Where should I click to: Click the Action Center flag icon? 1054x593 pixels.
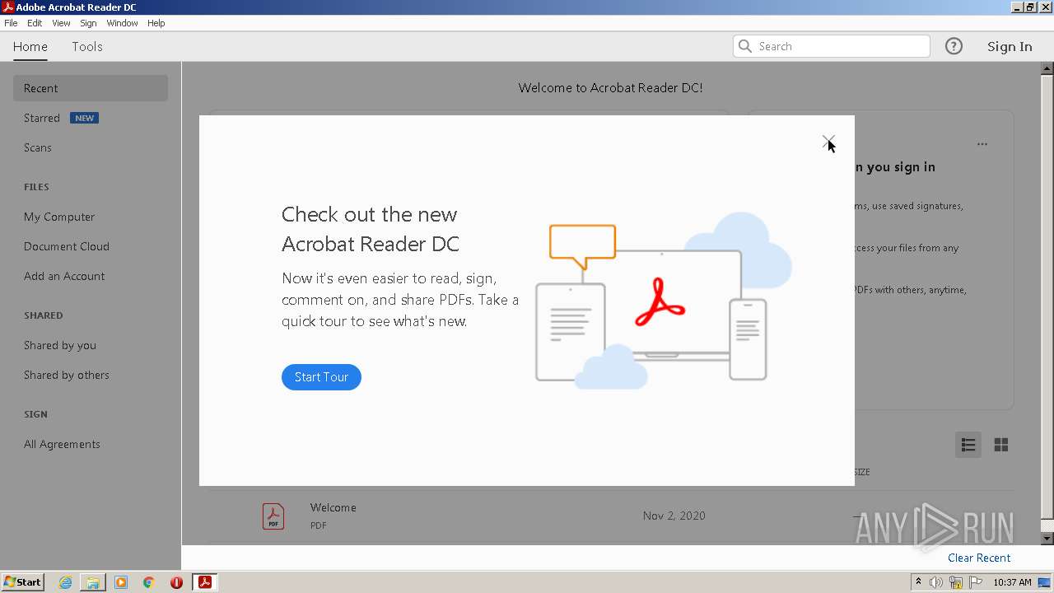pos(975,582)
